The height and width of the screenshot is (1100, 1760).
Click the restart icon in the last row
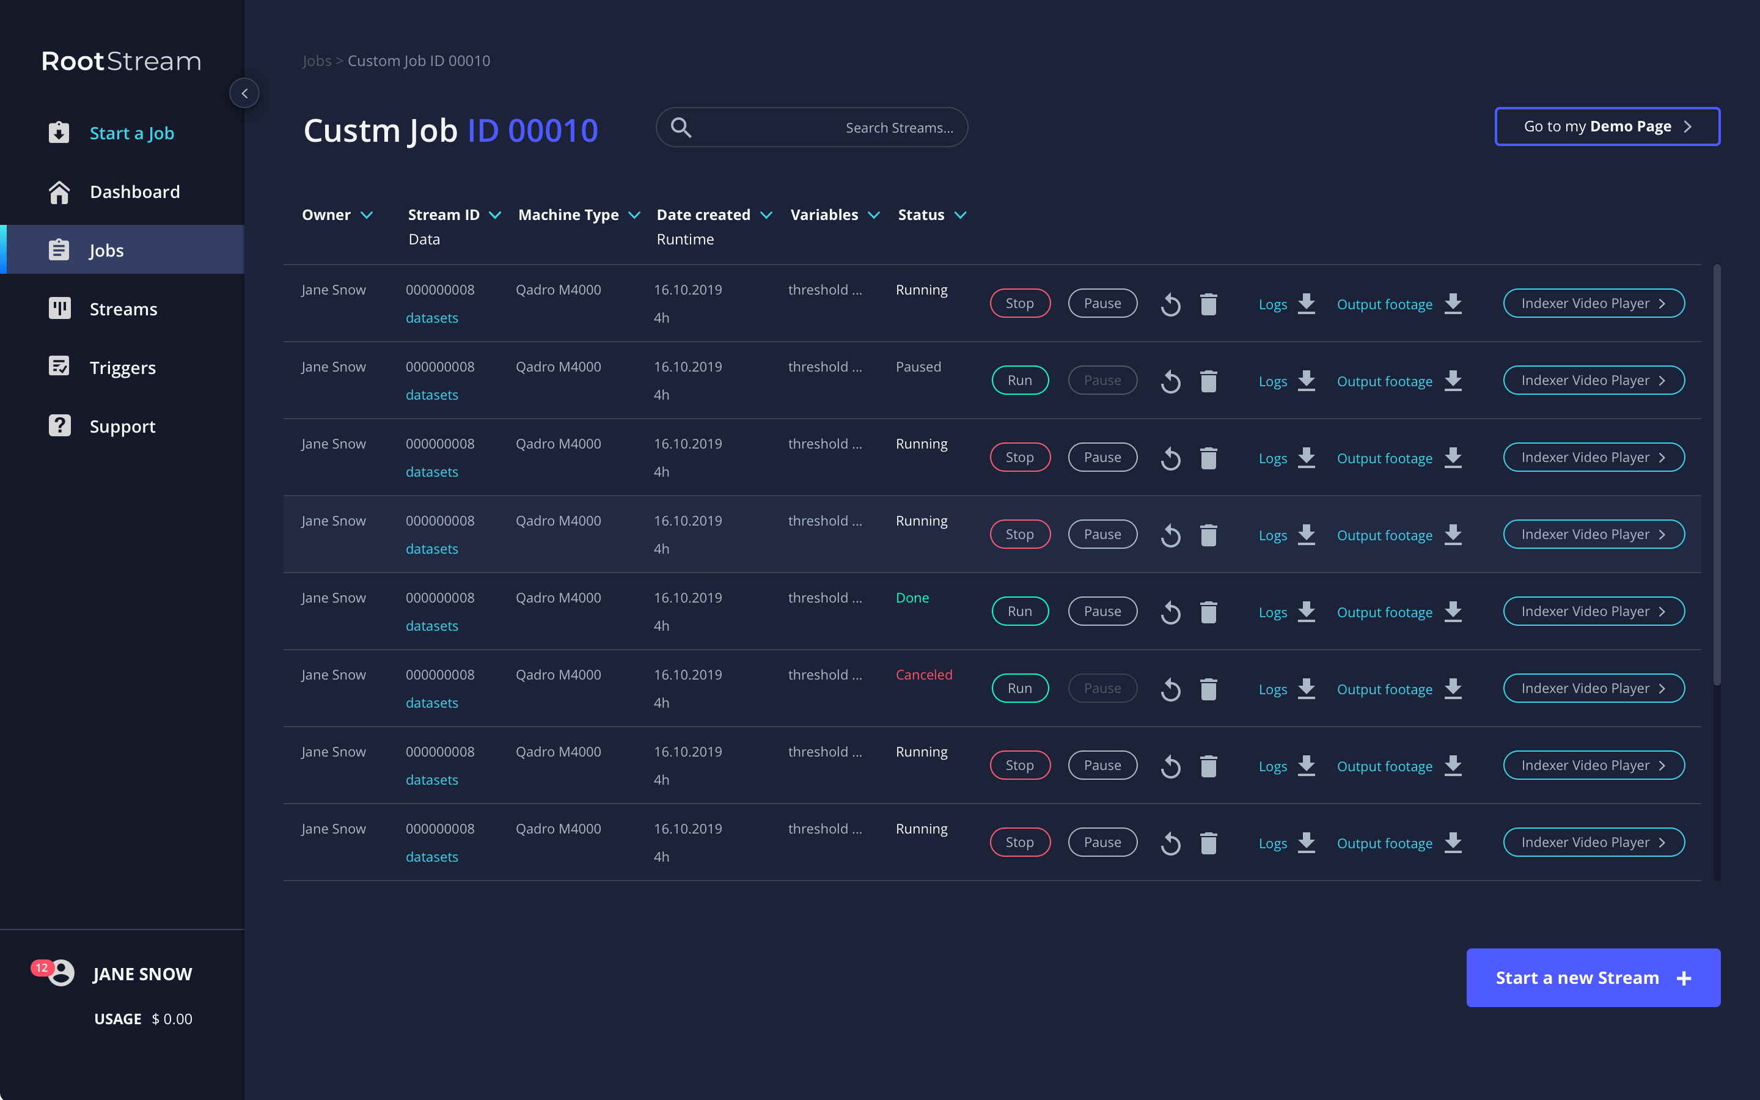[x=1170, y=843]
